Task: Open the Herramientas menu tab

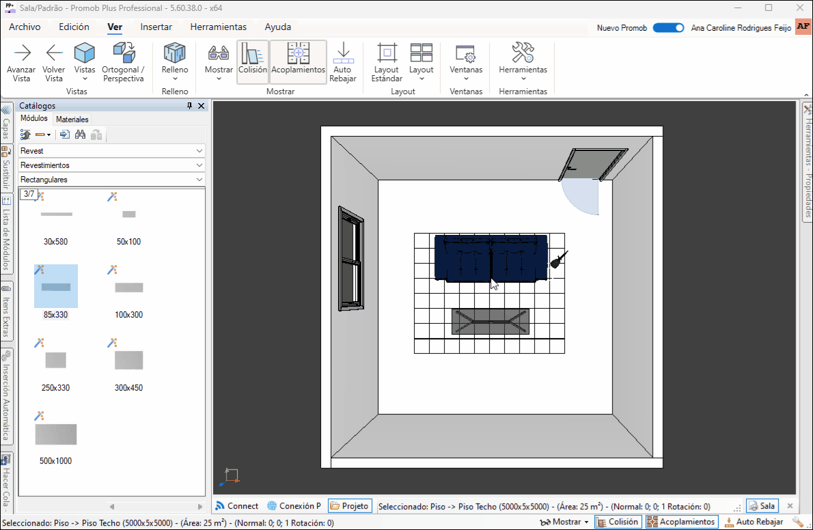Action: [219, 27]
